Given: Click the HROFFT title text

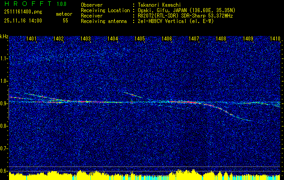Looking at the screenshot, I should tap(28, 4).
